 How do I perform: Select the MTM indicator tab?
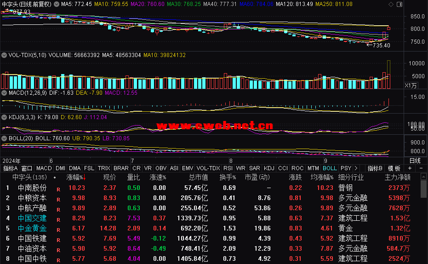tap(313, 168)
